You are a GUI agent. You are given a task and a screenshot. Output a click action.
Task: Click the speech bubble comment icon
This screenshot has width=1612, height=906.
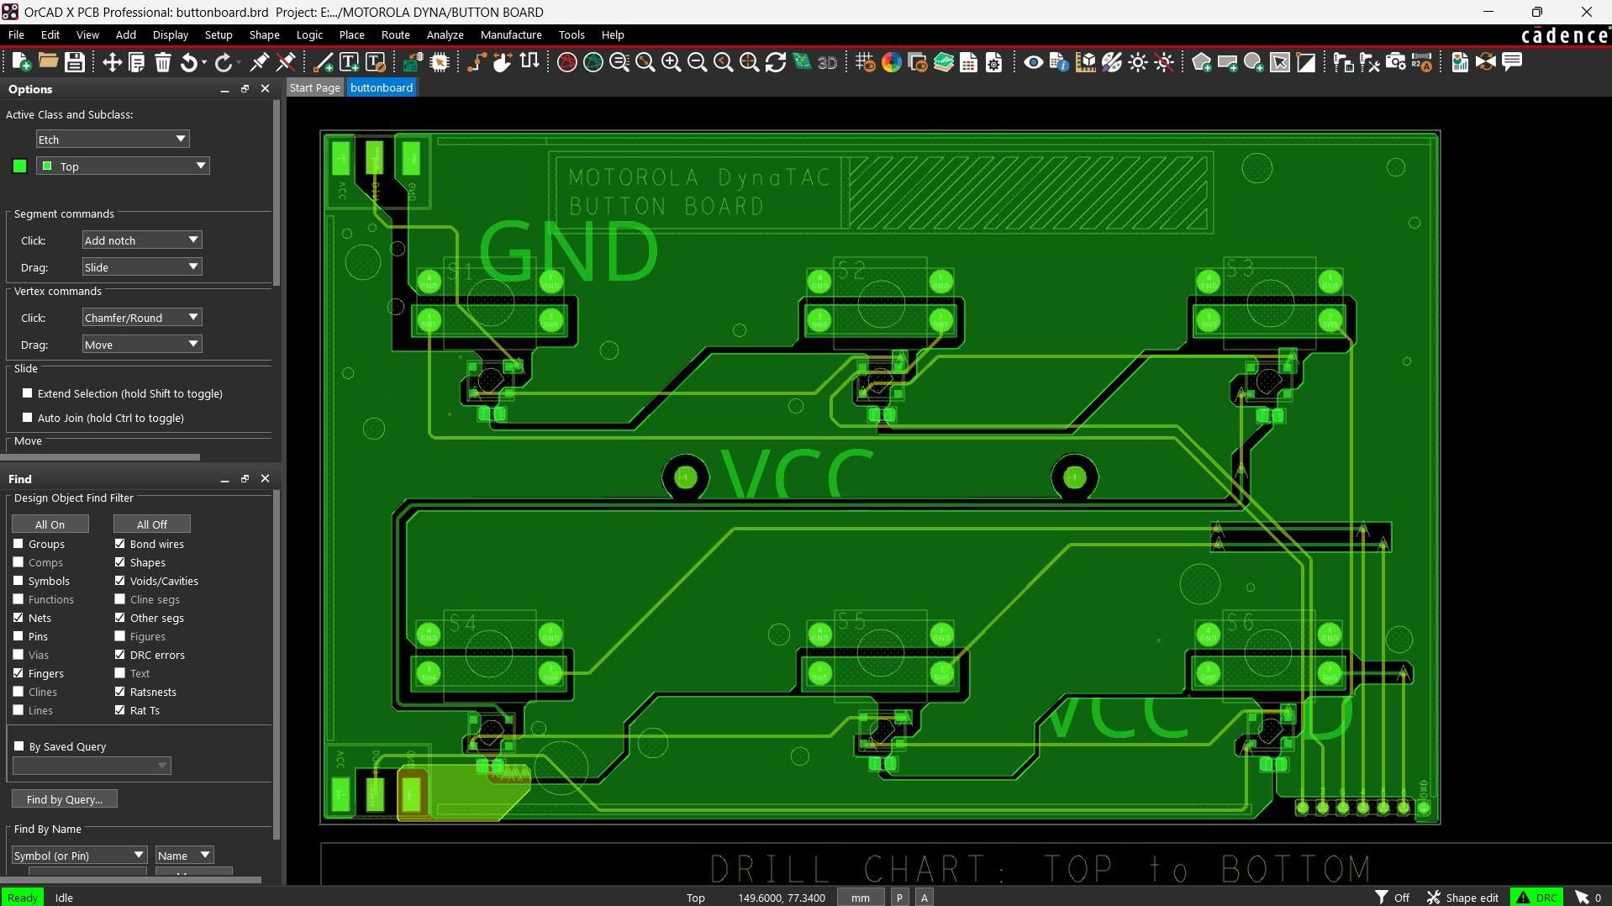1512,62
